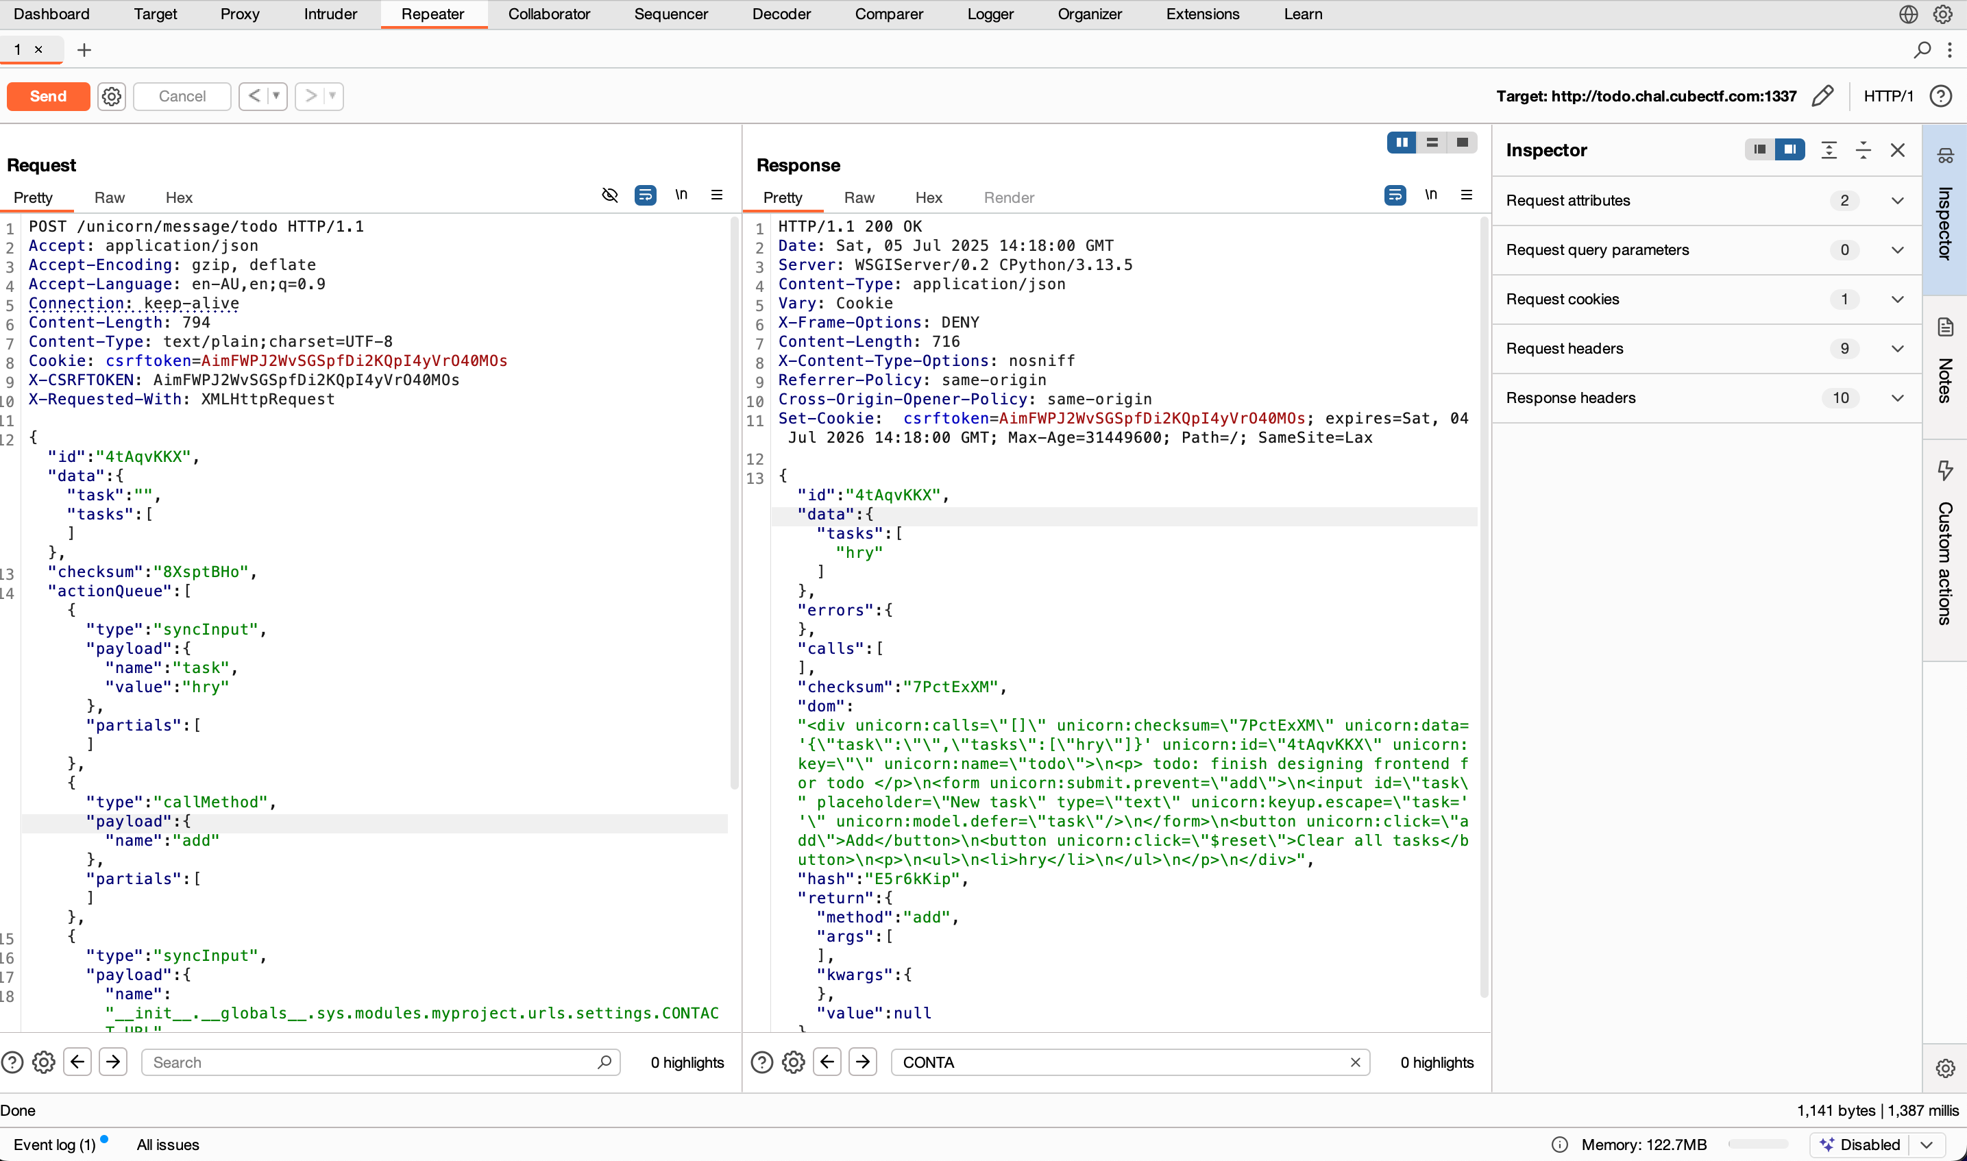Viewport: 1967px width, 1161px height.
Task: Add a new Repeater tab
Action: (84, 50)
